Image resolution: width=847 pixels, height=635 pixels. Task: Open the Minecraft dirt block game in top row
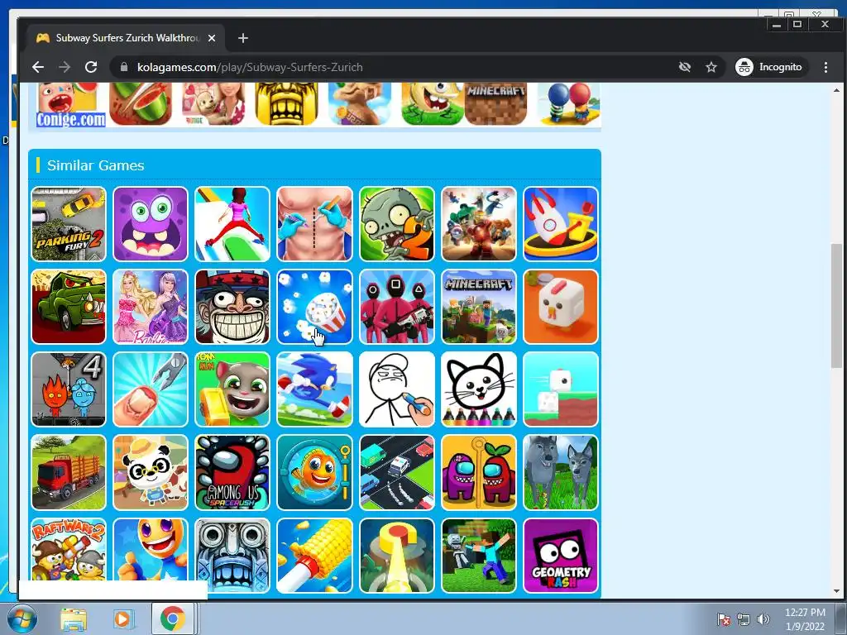coord(495,103)
